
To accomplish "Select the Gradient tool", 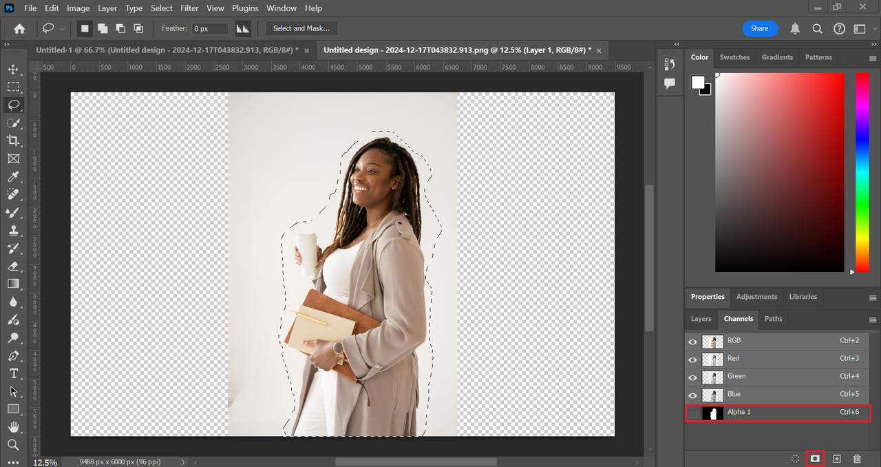I will [x=13, y=284].
